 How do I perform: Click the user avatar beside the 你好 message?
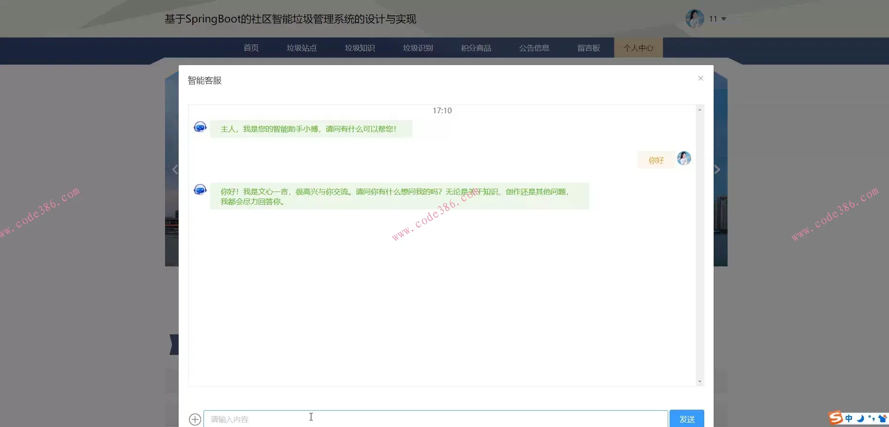(684, 158)
